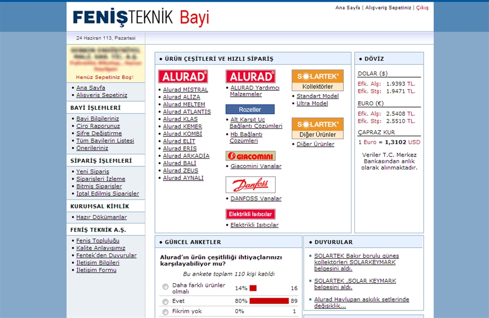Open İptal Edilmiş Siparişler

point(108,194)
